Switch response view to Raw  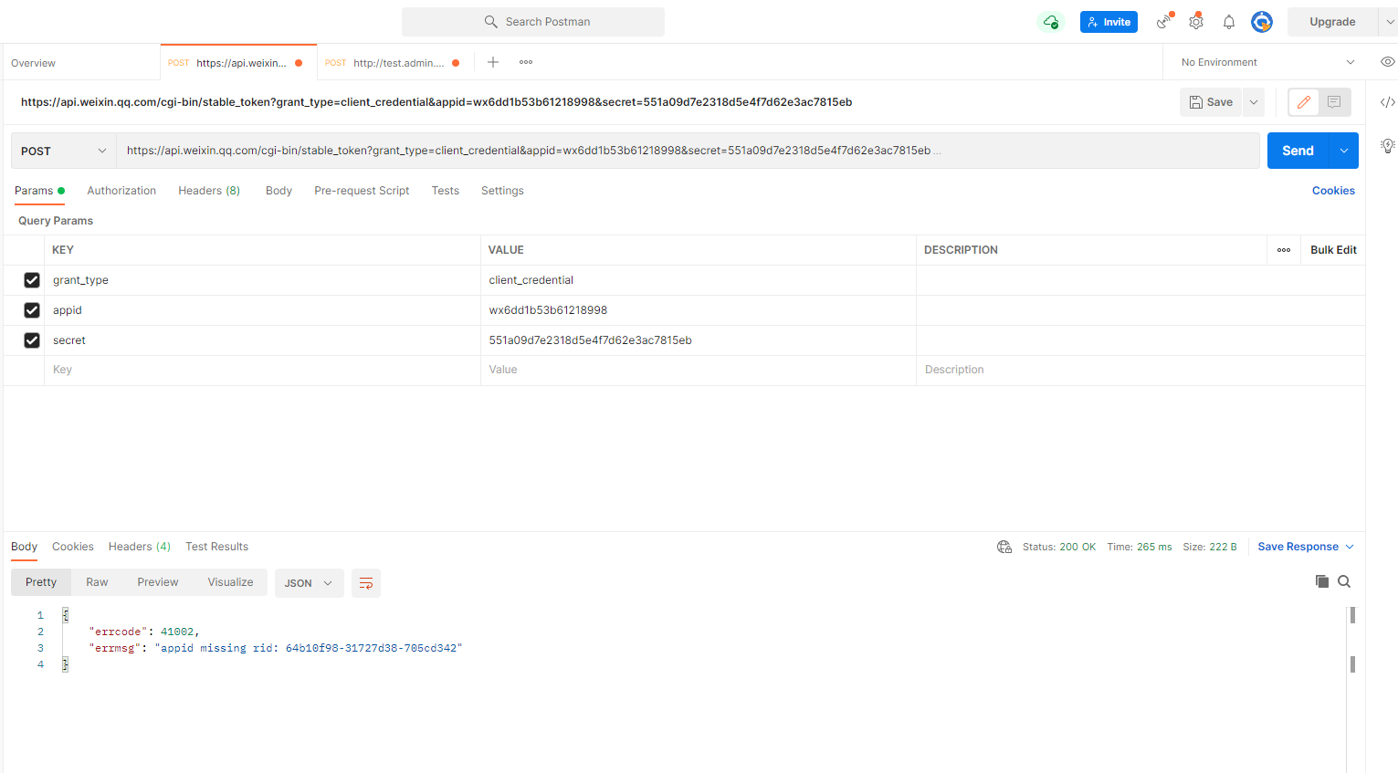click(x=97, y=582)
